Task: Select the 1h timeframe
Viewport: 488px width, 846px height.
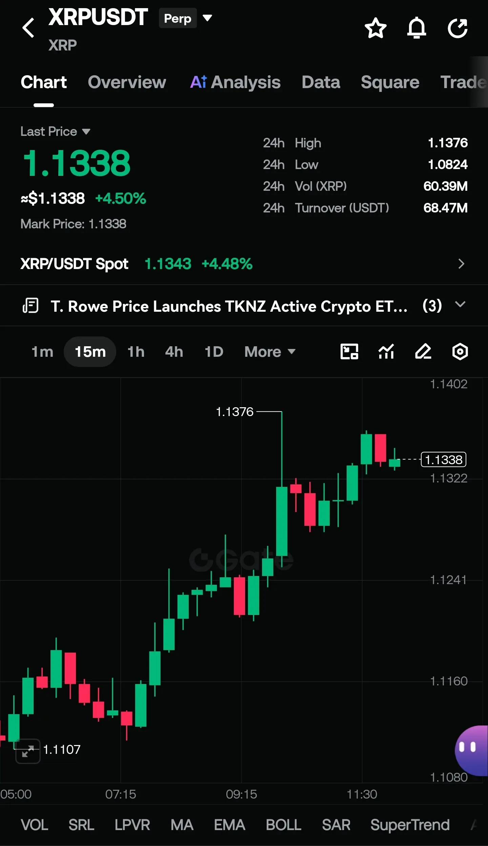Action: tap(136, 352)
